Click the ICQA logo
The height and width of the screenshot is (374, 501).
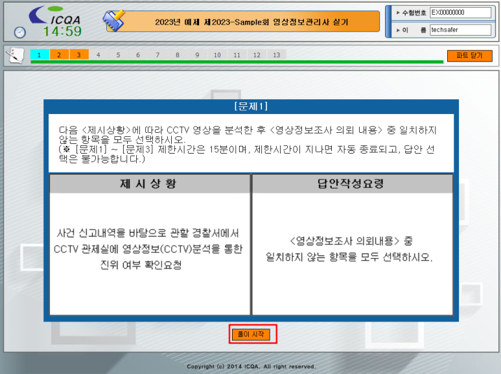54,16
